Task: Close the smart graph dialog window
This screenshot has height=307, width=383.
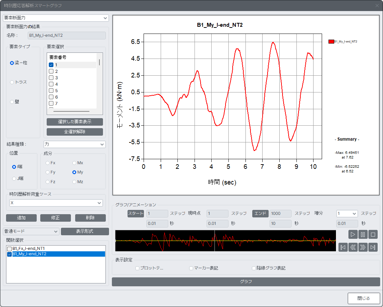Action: click(x=377, y=5)
